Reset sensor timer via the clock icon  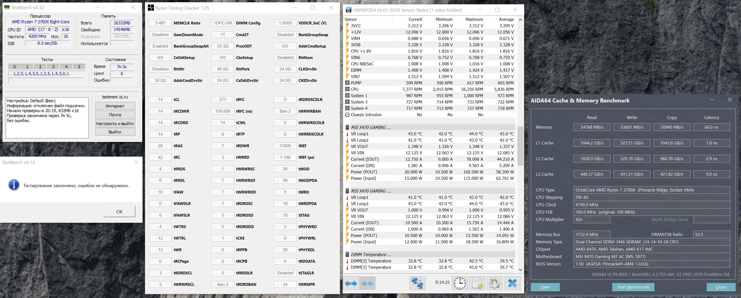(460, 283)
